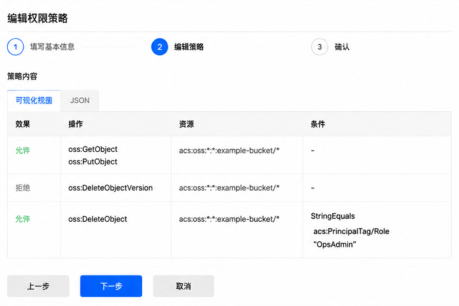
Task: Click the 条件 column header
Action: (x=318, y=124)
